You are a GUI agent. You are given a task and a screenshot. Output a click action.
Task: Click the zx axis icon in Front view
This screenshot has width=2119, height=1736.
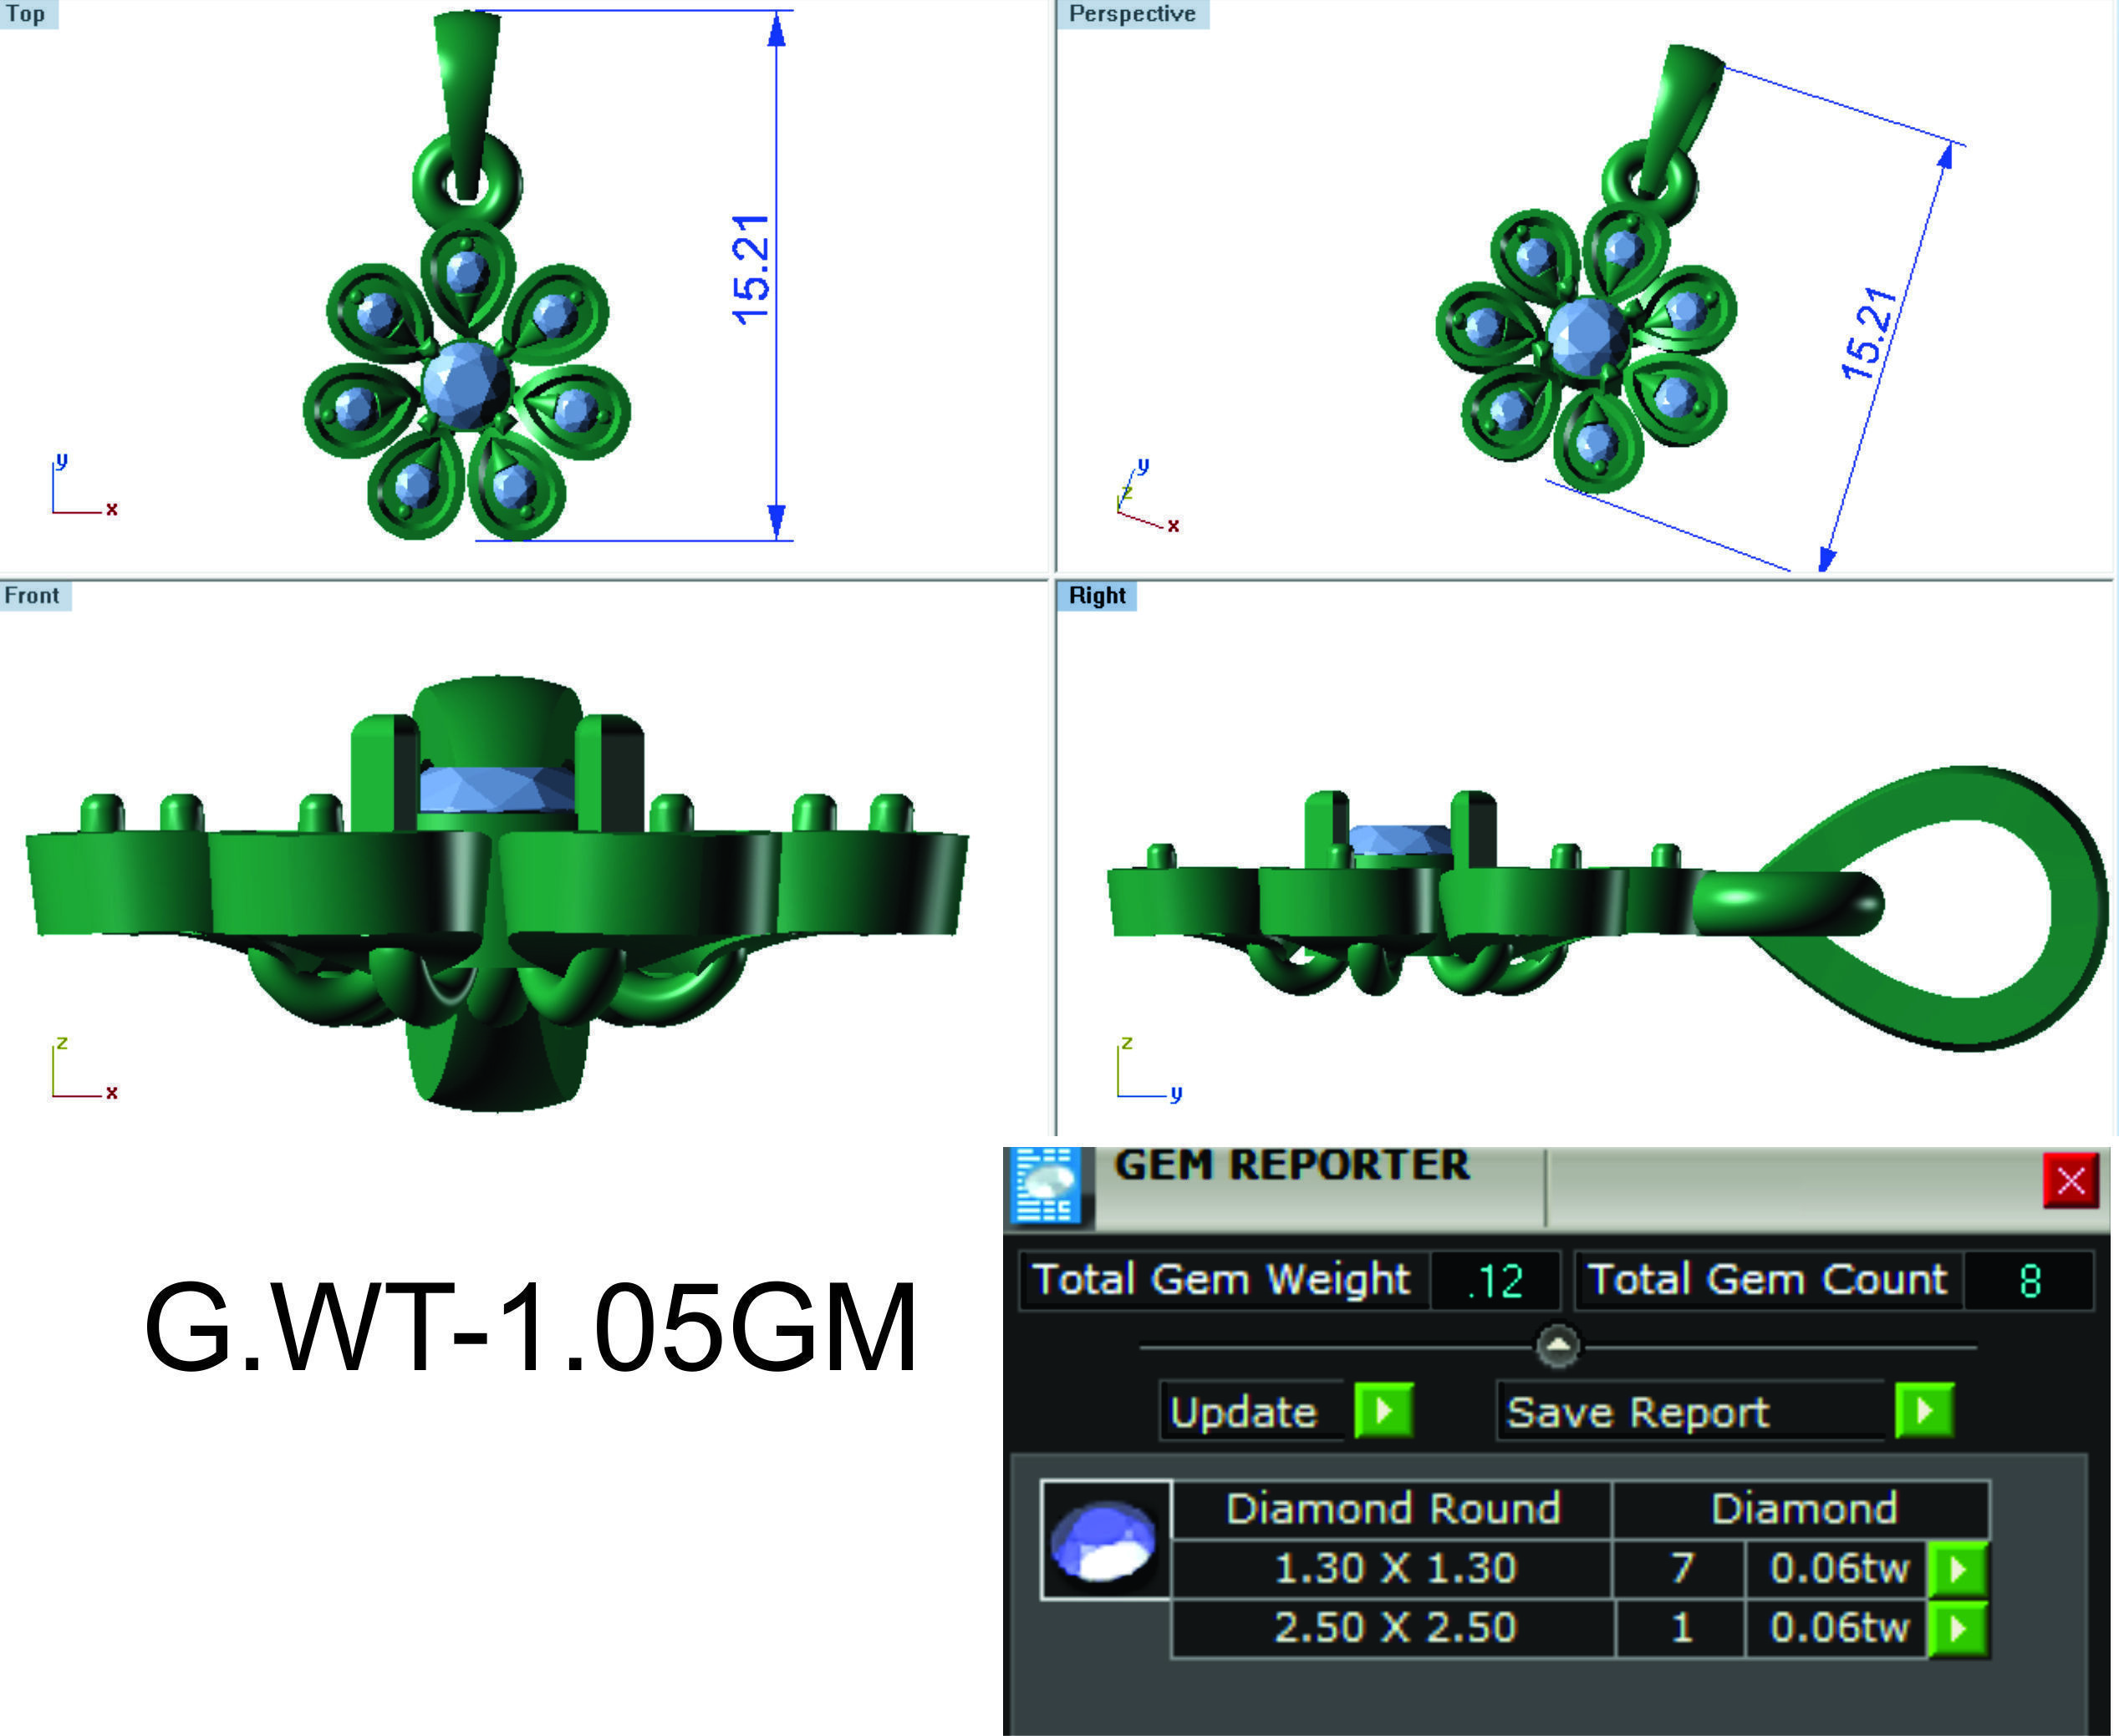[x=84, y=1068]
